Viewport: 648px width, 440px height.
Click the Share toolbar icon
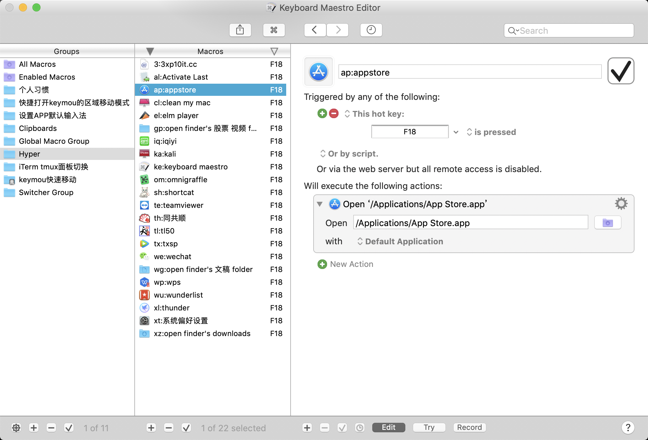click(x=240, y=30)
